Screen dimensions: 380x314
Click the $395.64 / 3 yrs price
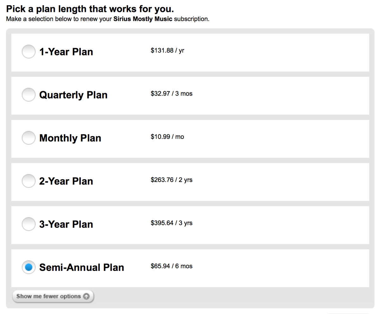(x=171, y=223)
